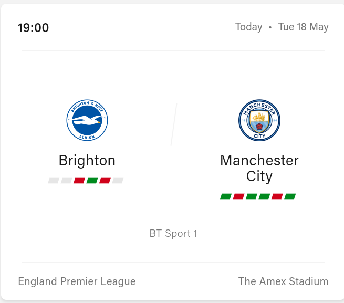Click Brighton's first grey form indicator
The height and width of the screenshot is (303, 344).
[x=54, y=181]
